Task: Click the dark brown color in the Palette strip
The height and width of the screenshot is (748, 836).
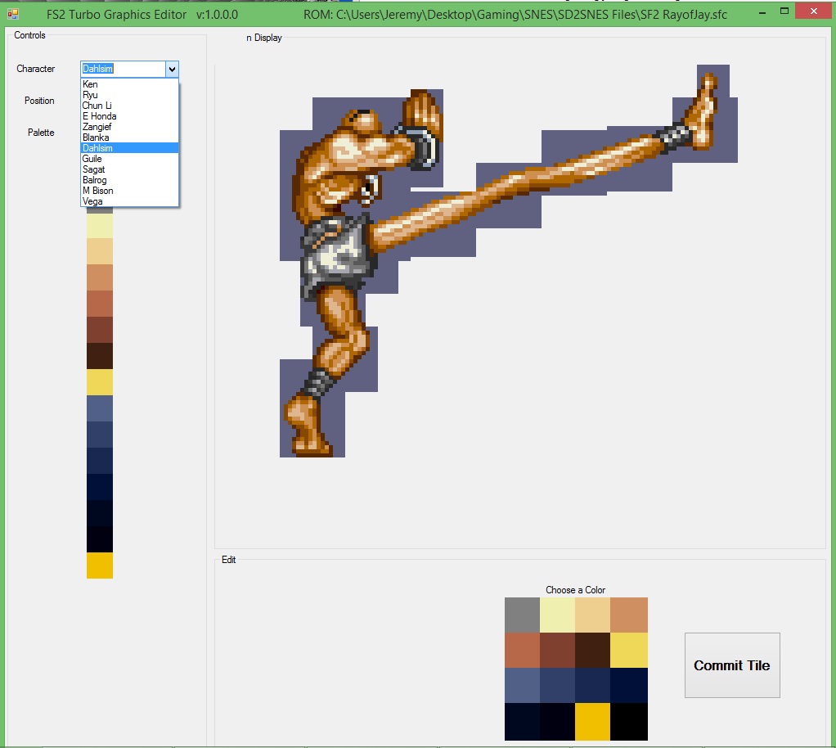Action: [100, 356]
